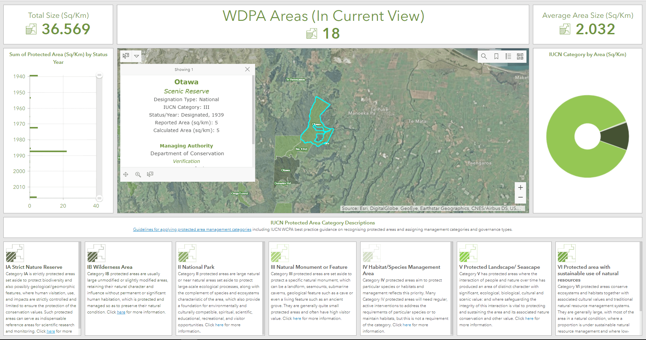
Task: Activate the popup's selection tool icon
Action: pos(150,174)
